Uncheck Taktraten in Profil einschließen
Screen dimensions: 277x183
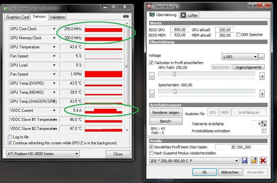(151, 63)
